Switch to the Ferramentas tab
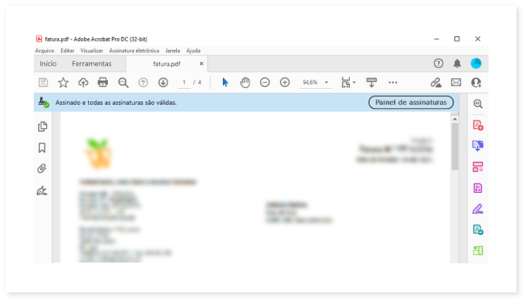 (91, 64)
